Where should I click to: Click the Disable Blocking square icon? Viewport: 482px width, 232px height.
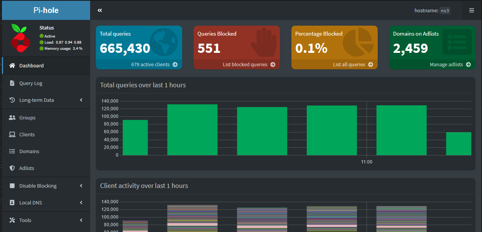(12, 186)
